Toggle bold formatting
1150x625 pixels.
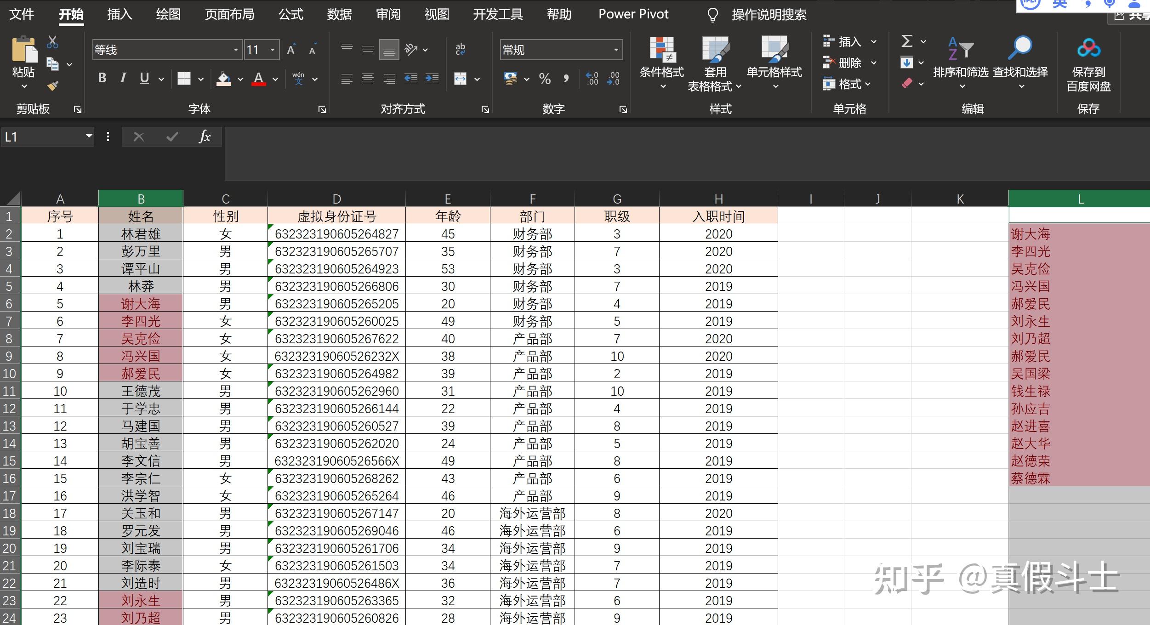coord(102,78)
